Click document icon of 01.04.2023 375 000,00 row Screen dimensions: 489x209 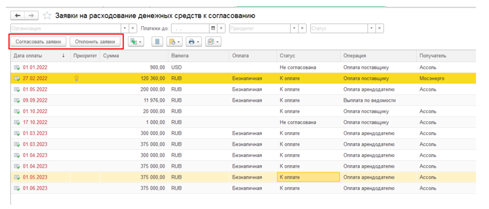click(x=16, y=166)
